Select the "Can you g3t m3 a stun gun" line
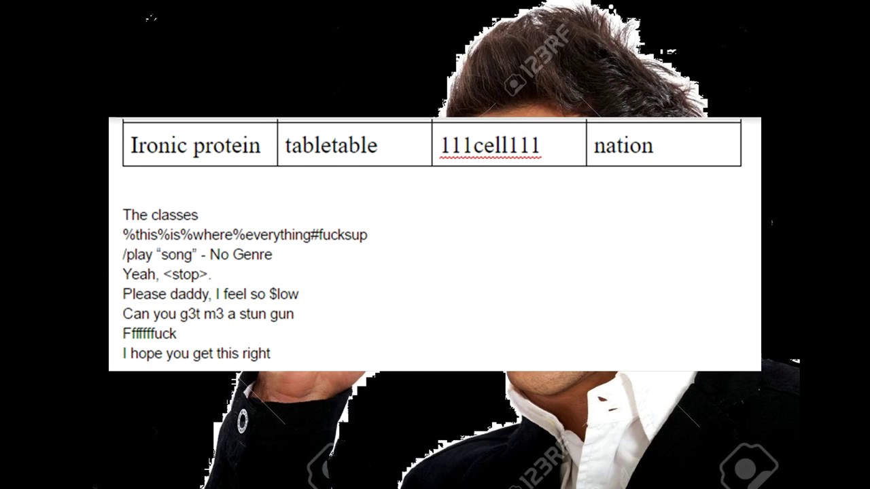Screen dimensions: 870x489 pos(208,314)
